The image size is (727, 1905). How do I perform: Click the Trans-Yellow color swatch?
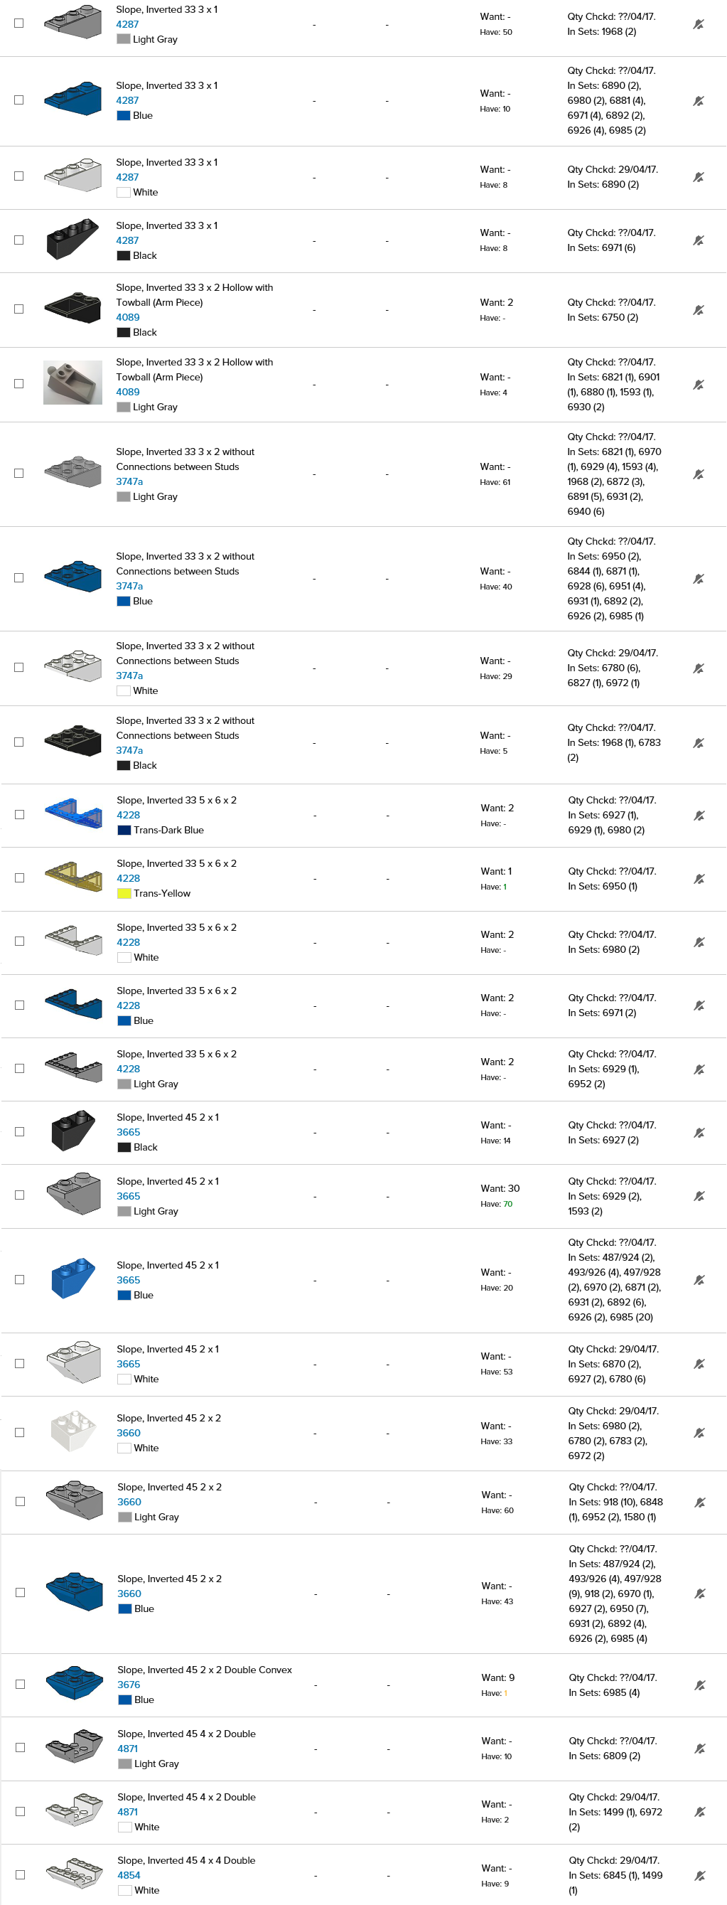[x=124, y=893]
